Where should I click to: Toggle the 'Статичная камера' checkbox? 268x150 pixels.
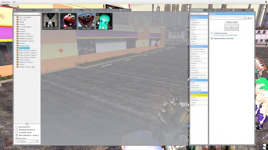212,33
